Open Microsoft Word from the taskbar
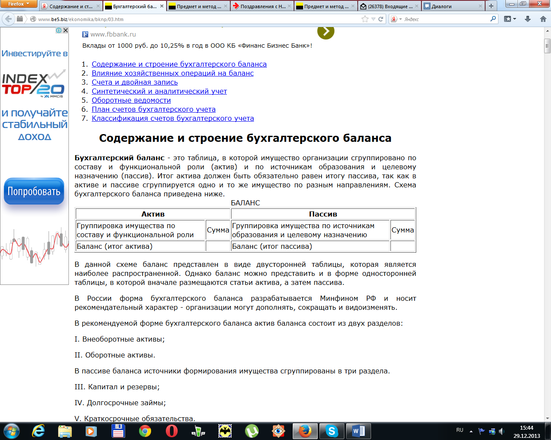The width and height of the screenshot is (551, 440). (359, 431)
